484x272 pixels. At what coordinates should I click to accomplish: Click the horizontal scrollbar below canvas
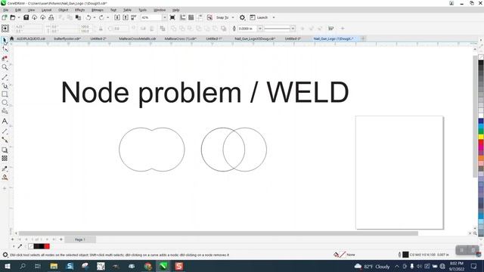(218, 233)
